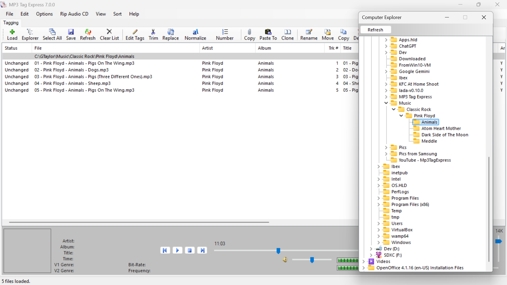Switch to the Tagging tab
Image resolution: width=507 pixels, height=285 pixels.
tap(11, 23)
